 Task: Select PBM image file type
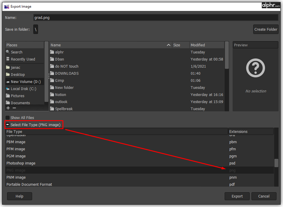[x=139, y=142]
